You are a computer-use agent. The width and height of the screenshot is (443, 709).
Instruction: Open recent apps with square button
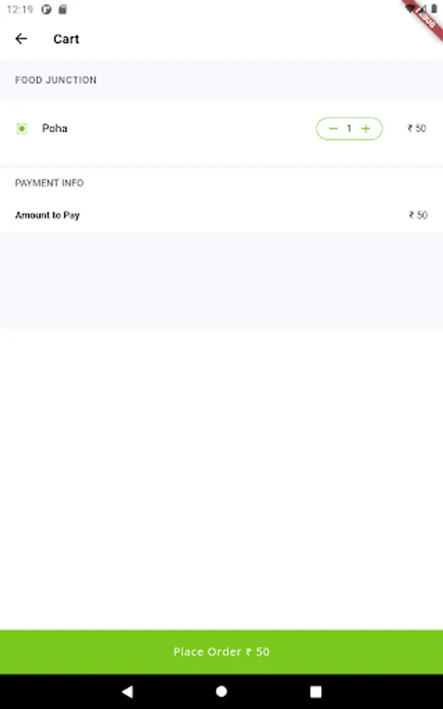[x=316, y=692]
